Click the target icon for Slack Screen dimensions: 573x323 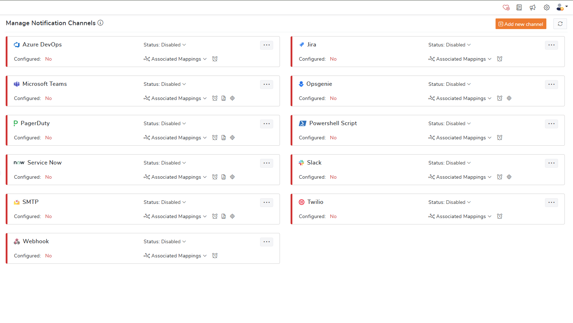(x=509, y=177)
